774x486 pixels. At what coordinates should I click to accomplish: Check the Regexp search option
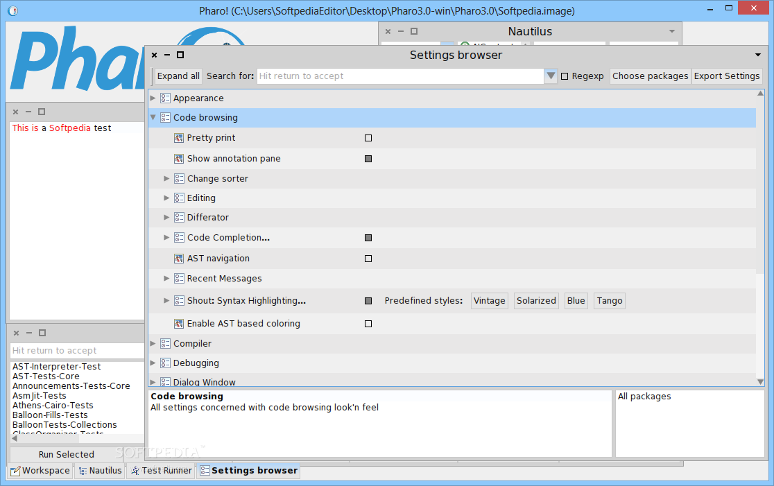[x=565, y=76]
